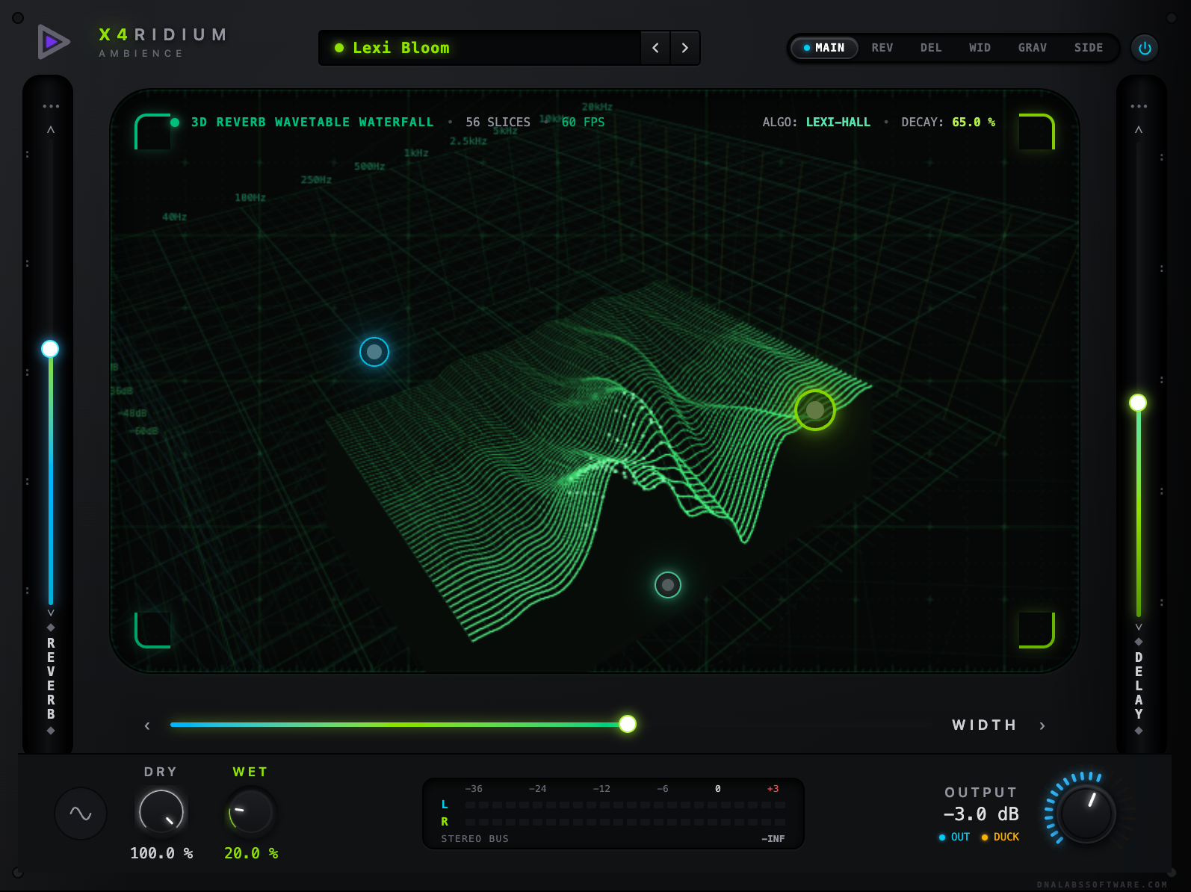
Task: Open the Delay strip three-dot menu
Action: [x=1139, y=106]
